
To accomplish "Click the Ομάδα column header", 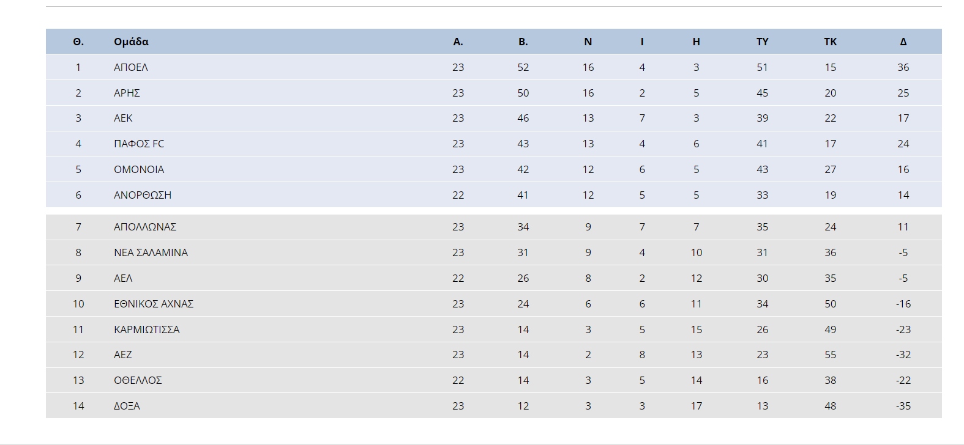I will pos(131,42).
